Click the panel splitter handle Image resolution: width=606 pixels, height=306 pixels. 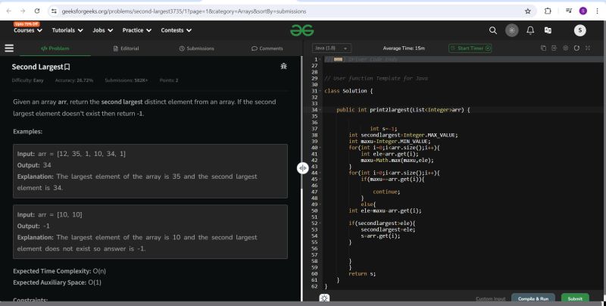click(302, 168)
